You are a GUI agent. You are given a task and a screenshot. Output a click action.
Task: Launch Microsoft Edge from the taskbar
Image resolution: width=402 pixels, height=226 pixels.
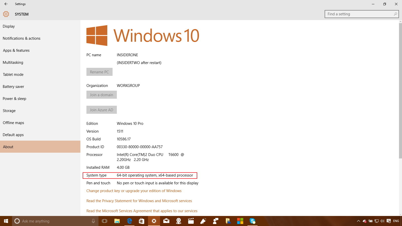coord(129,221)
